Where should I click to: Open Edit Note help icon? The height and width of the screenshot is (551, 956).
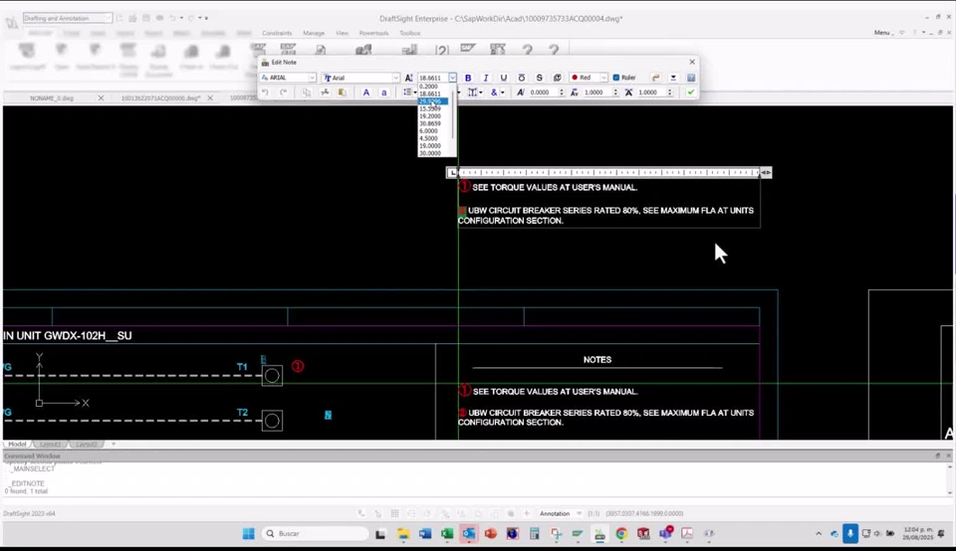(x=691, y=78)
